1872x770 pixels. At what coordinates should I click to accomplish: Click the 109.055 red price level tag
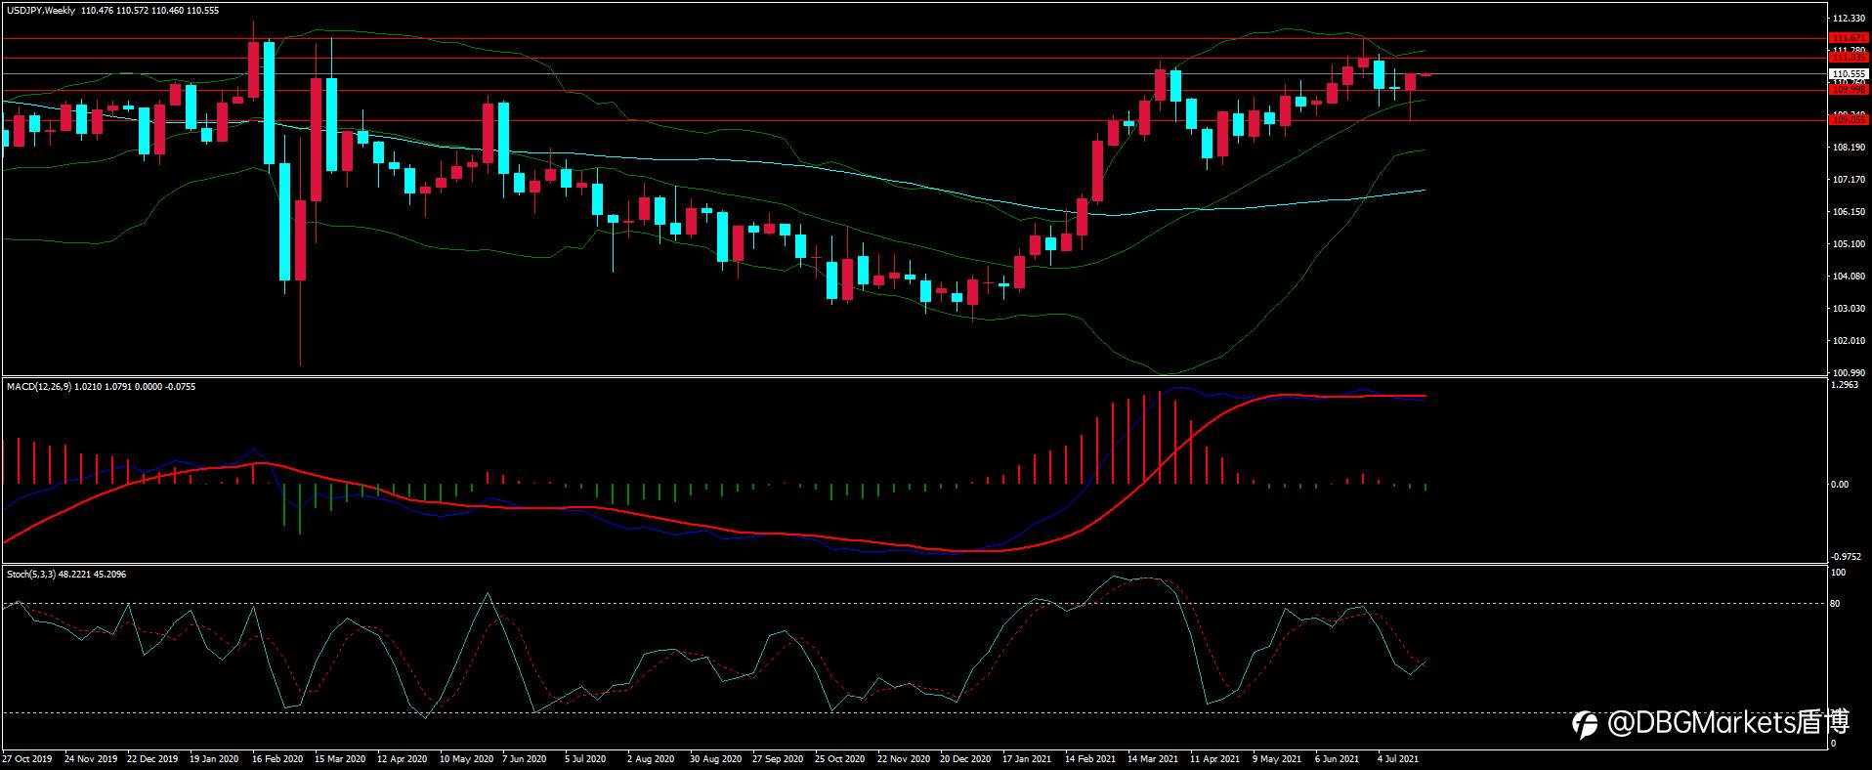pyautogui.click(x=1849, y=120)
